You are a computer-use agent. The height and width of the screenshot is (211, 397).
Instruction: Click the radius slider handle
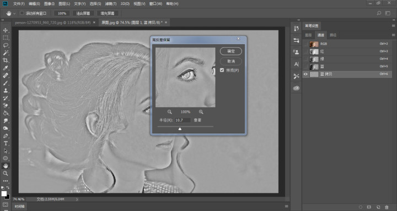click(180, 129)
